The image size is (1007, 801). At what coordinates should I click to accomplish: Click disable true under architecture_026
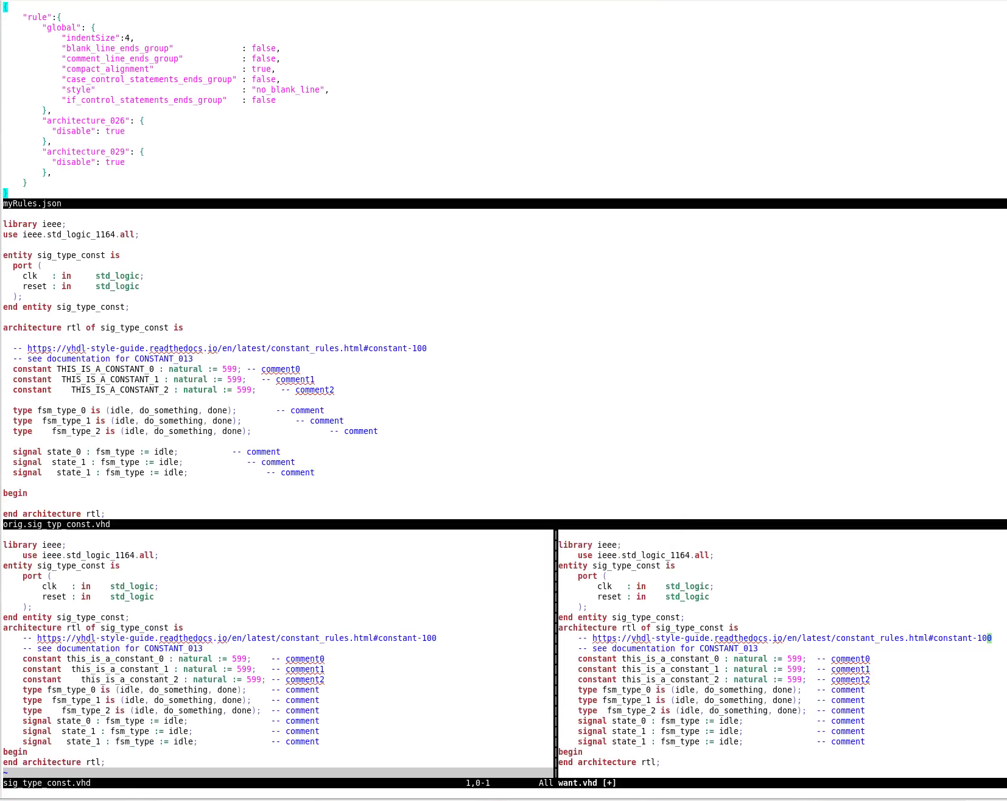[115, 131]
